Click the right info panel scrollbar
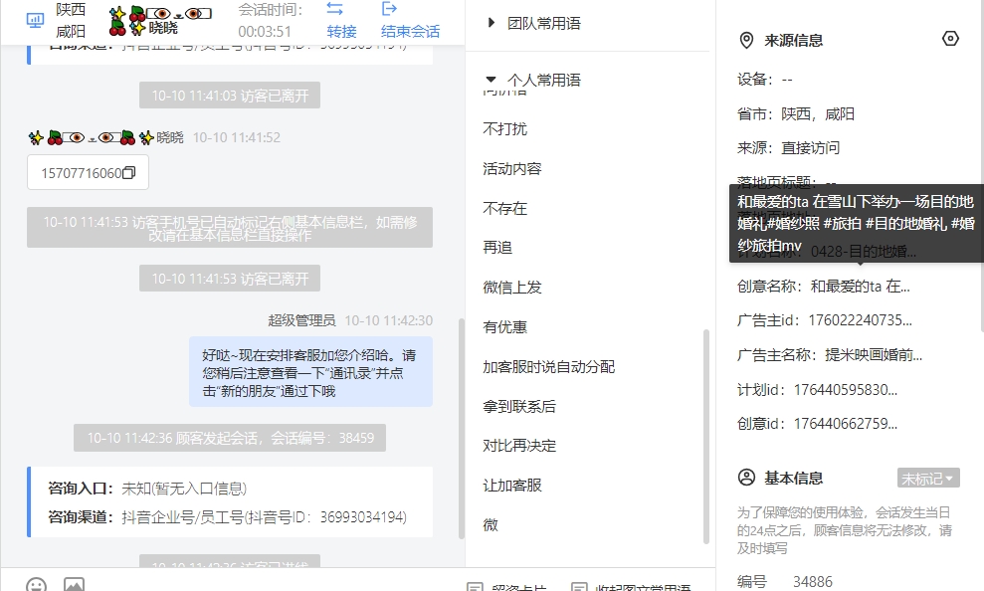Image resolution: width=984 pixels, height=591 pixels. click(981, 165)
